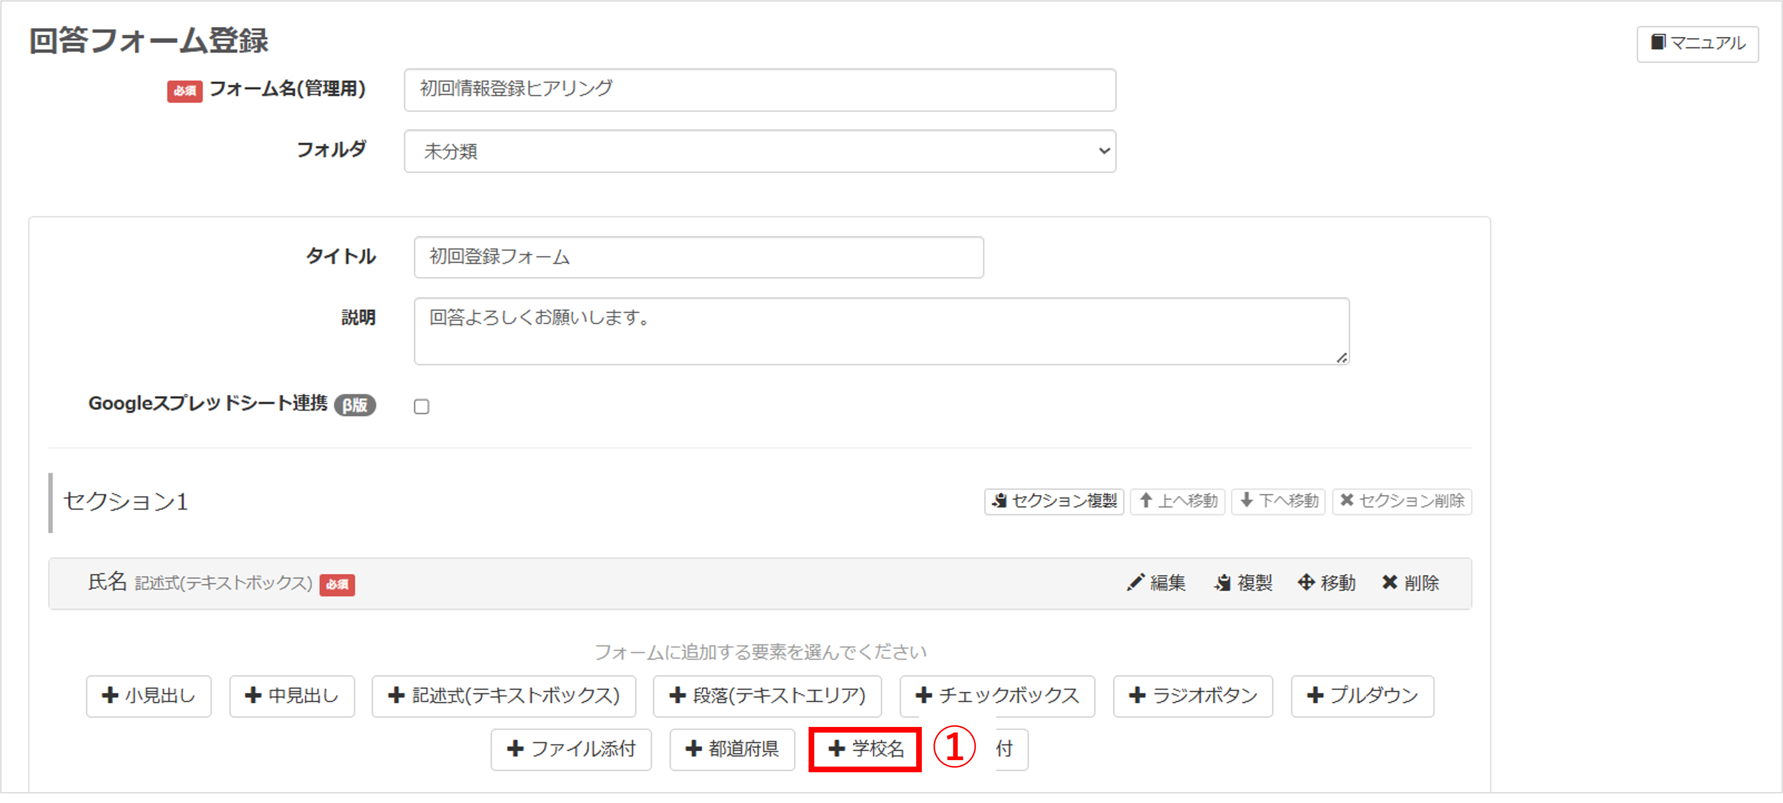Open the マニュアル manual button
Viewport: 1783px width, 803px height.
click(1697, 44)
